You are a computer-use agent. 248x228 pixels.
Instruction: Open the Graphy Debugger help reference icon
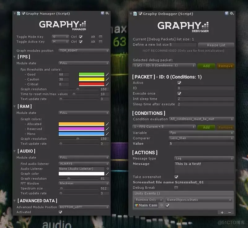[227, 13]
